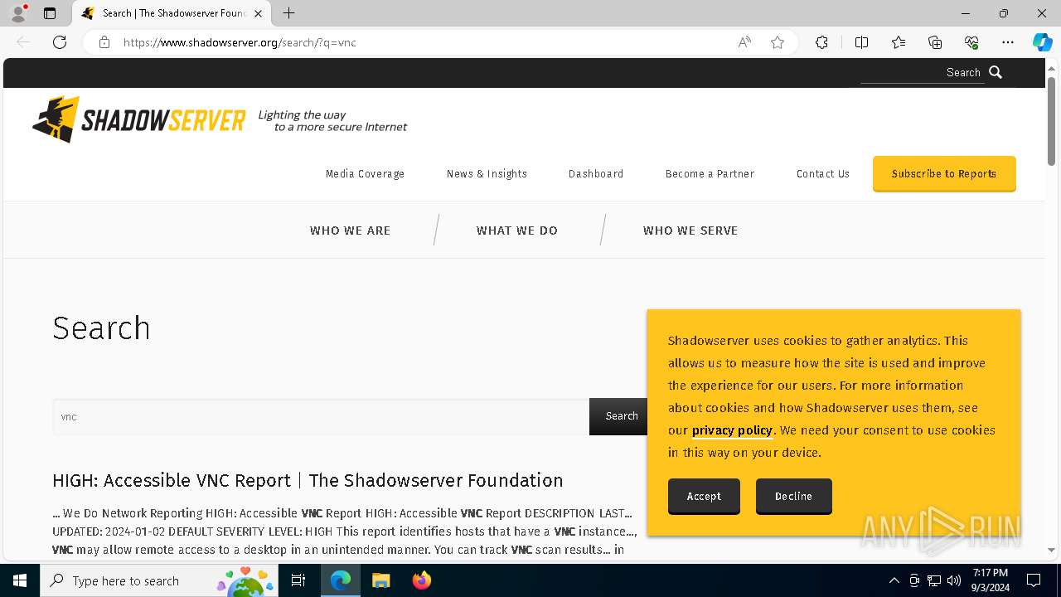The width and height of the screenshot is (1061, 597).
Task: Open the Extensions icon
Action: coord(821,42)
